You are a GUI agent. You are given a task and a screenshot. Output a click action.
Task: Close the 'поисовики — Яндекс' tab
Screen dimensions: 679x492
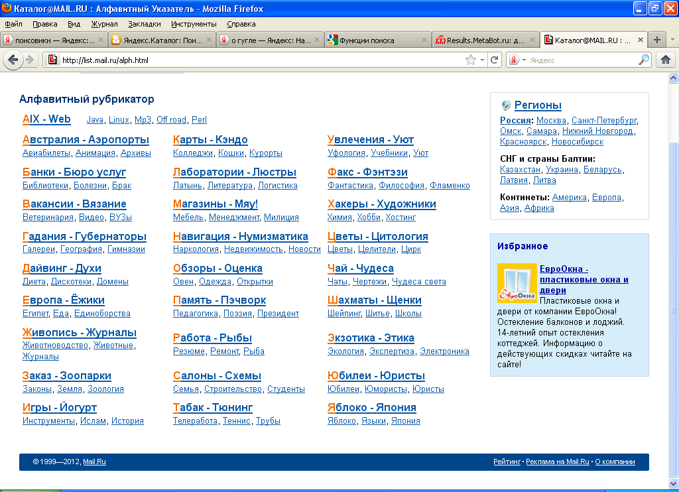point(101,40)
